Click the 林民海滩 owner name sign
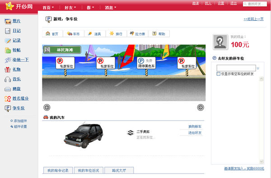This screenshot has width=271, height=178. 62,50
